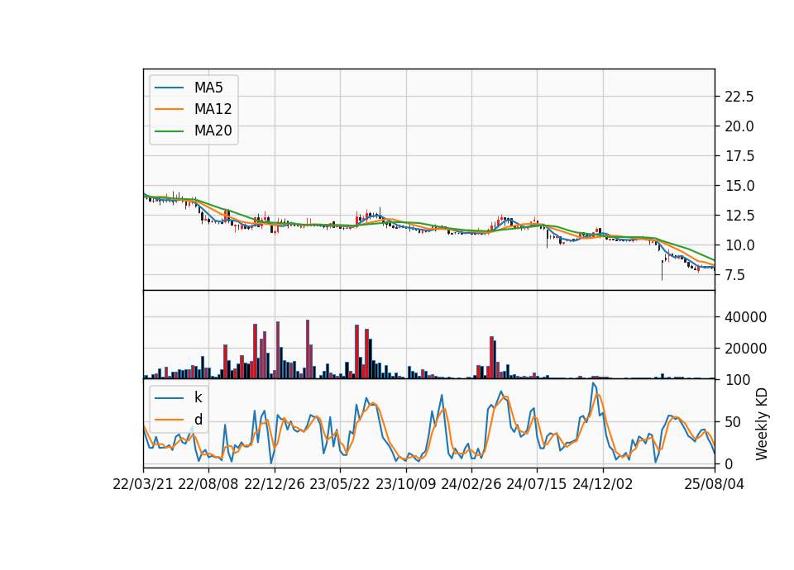Click the 7.5 price axis label
794x570 pixels.
(734, 275)
